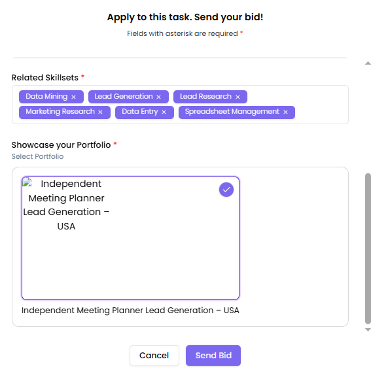Click the Data Entry tag label
The image size is (371, 372).
pos(139,112)
